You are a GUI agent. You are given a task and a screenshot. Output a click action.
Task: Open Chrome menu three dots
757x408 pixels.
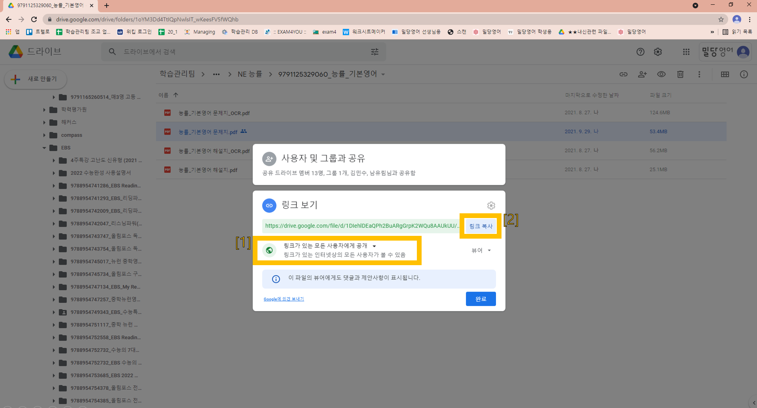pyautogui.click(x=749, y=19)
